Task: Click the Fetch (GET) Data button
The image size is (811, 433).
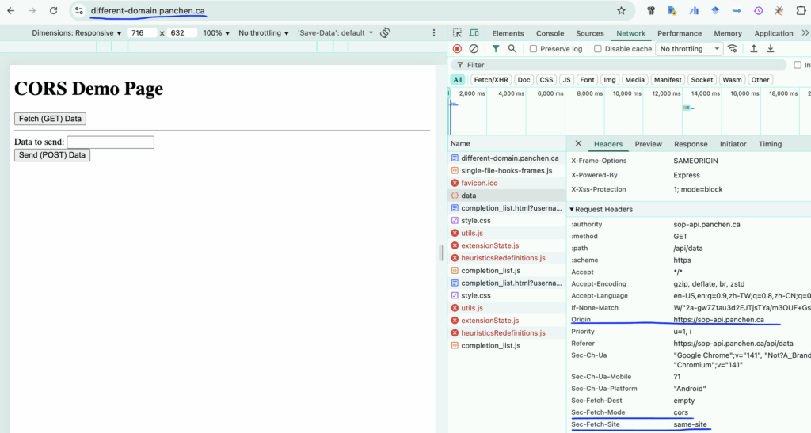Action: [x=50, y=119]
